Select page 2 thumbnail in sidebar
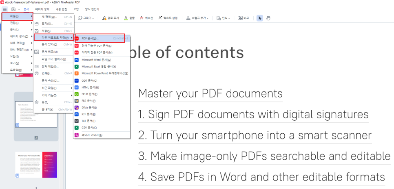394x189 pixels. click(x=36, y=114)
